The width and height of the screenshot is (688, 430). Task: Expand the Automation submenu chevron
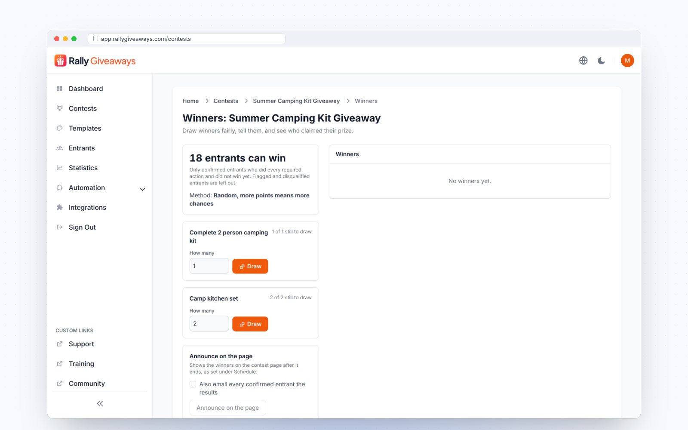coord(142,189)
